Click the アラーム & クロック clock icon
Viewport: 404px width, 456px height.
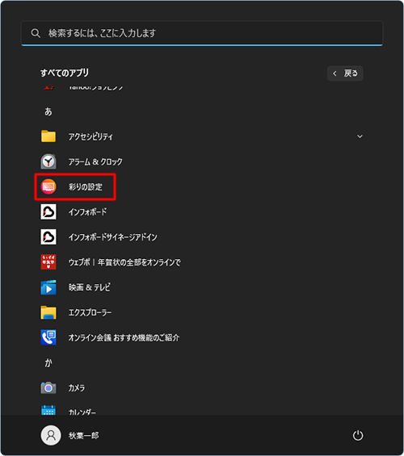(x=48, y=161)
